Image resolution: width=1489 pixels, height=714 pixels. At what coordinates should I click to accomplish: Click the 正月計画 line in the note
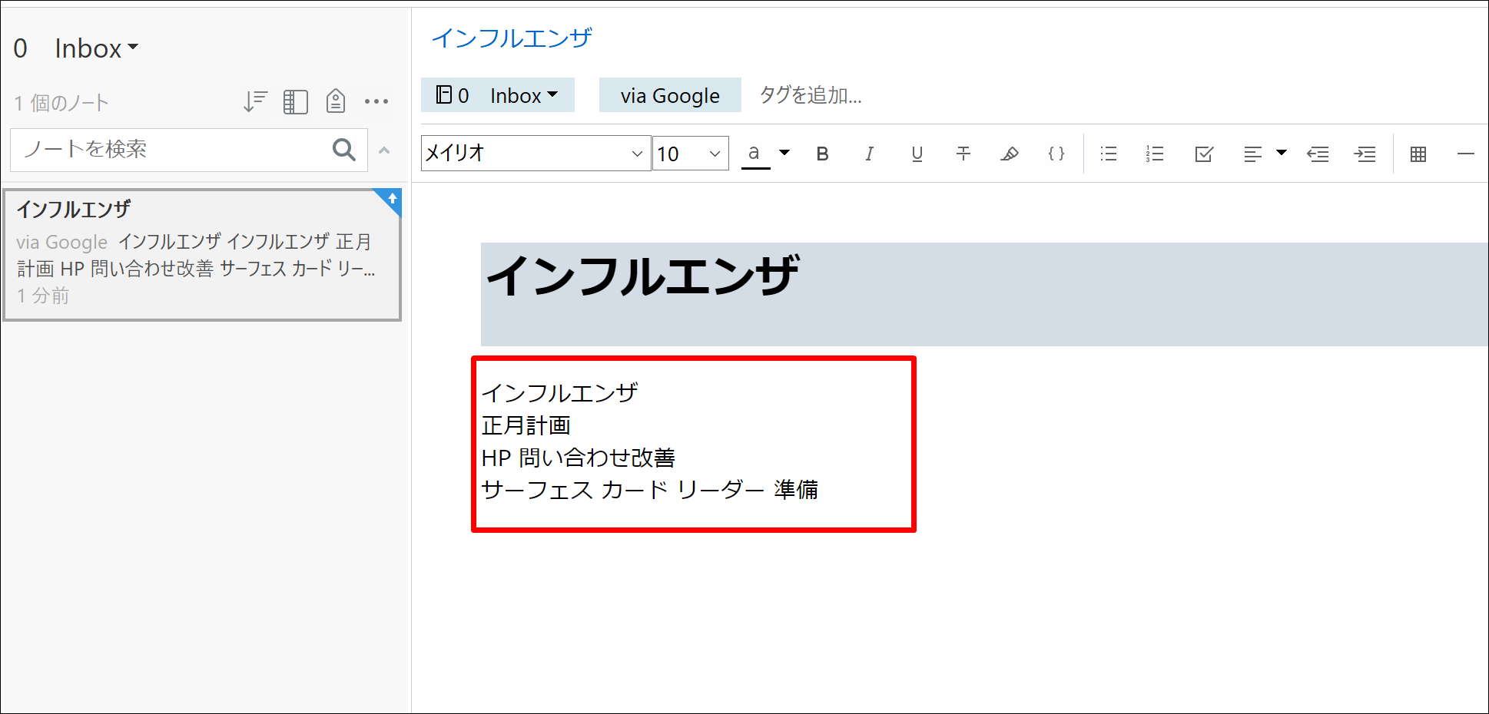526,425
